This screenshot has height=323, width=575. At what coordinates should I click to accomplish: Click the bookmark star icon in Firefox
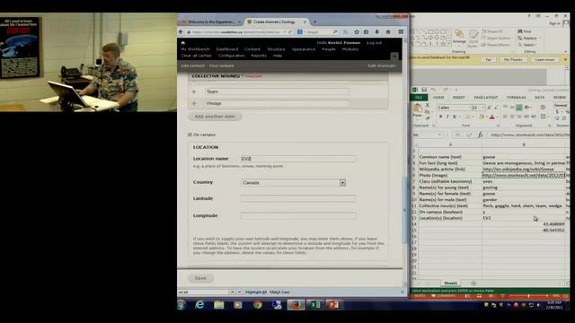[x=357, y=32]
